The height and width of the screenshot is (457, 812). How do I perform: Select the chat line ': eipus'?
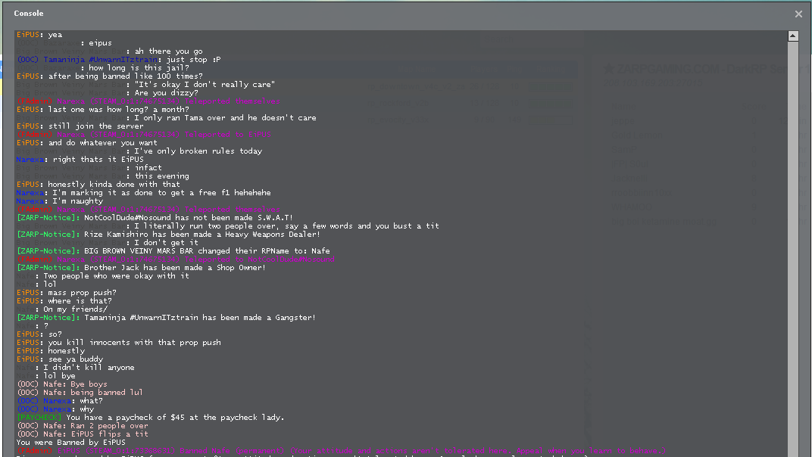click(64, 43)
